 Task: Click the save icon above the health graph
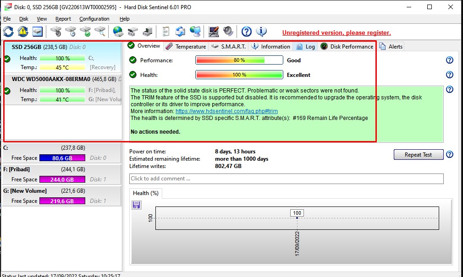tap(136, 205)
